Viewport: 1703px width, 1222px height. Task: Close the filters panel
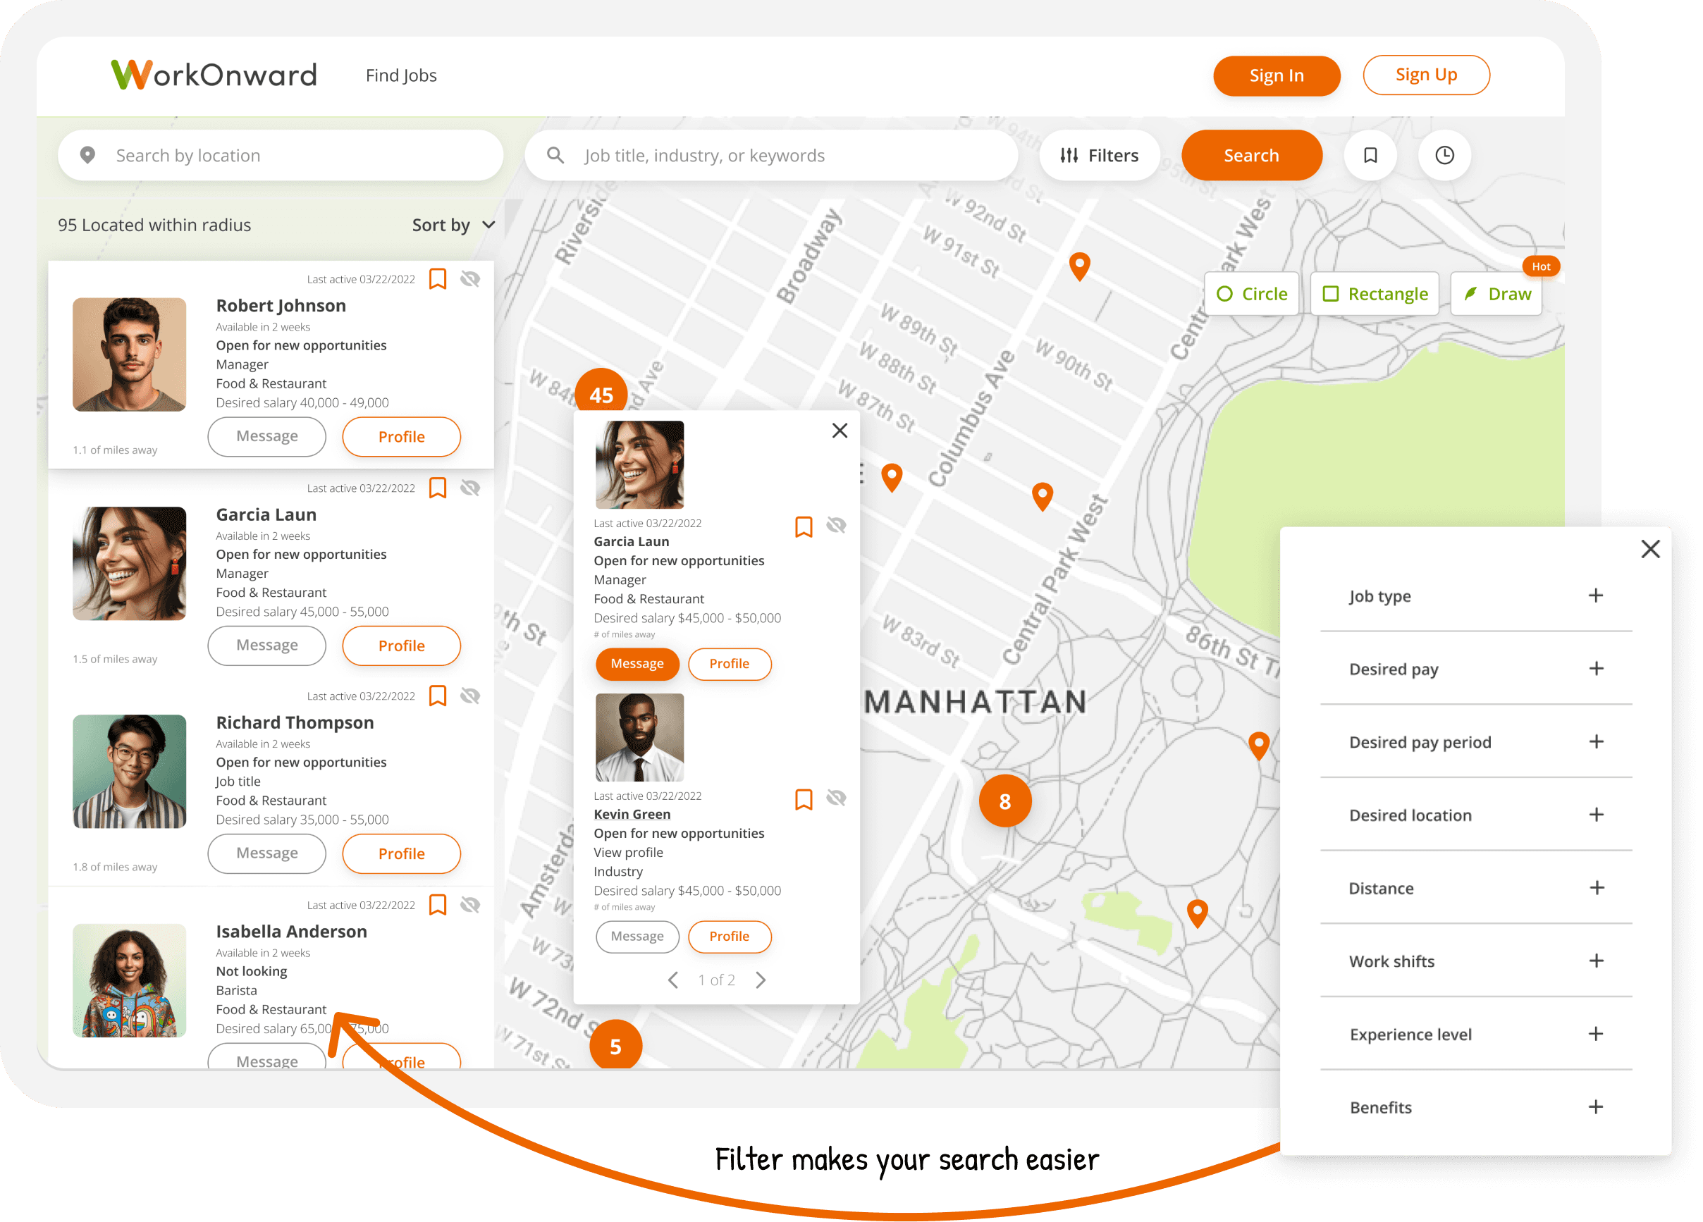[x=1649, y=549]
